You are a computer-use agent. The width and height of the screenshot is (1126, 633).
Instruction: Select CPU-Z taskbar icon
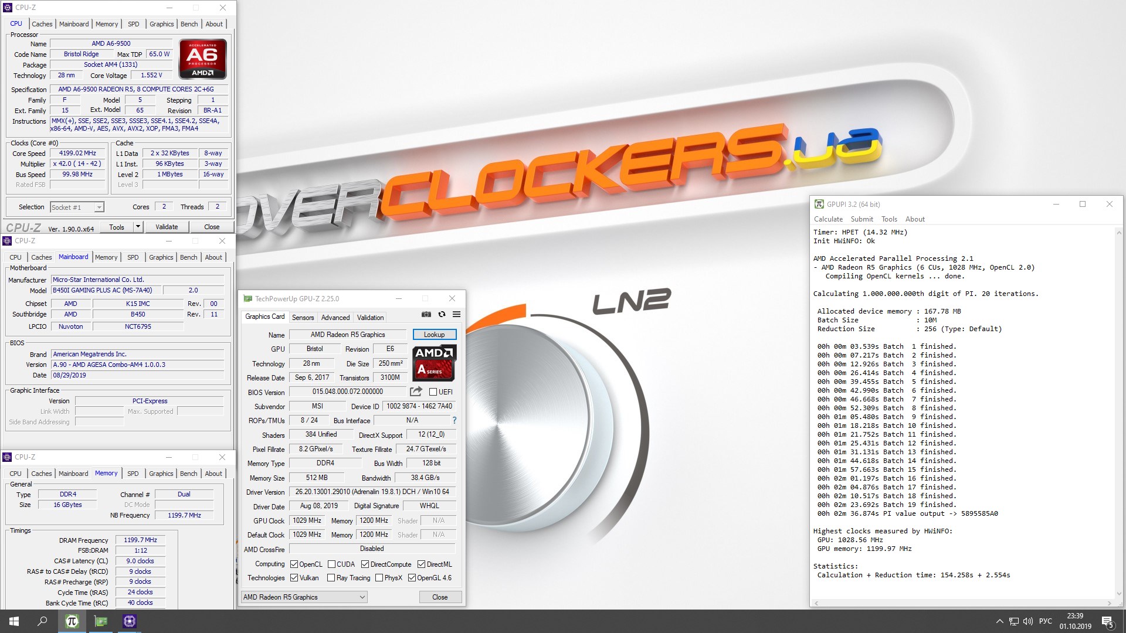click(x=130, y=621)
